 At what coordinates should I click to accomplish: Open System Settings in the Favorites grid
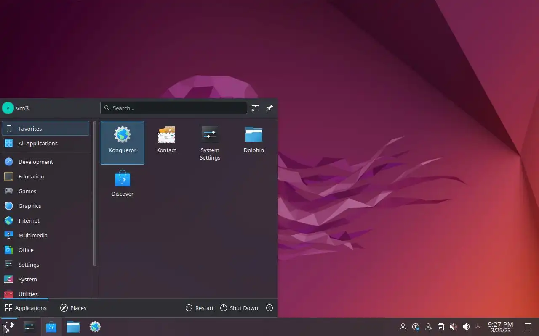(x=210, y=143)
